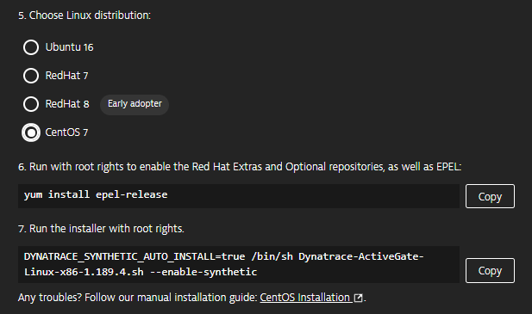Click the DYNATRACE_SYNTHETIC_AUTO_INSTALL command code box
Image resolution: width=532 pixels, height=314 pixels.
[239, 264]
